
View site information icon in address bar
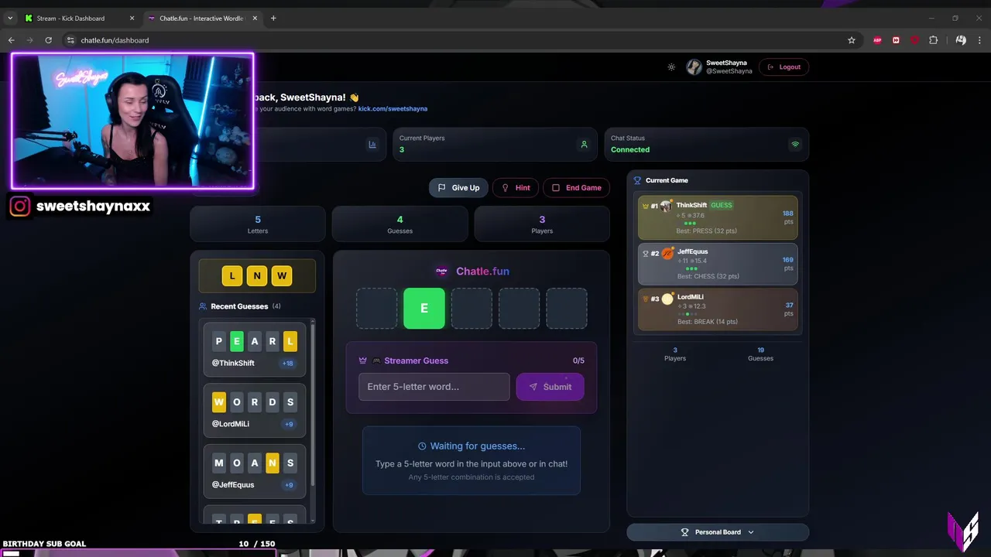click(70, 40)
